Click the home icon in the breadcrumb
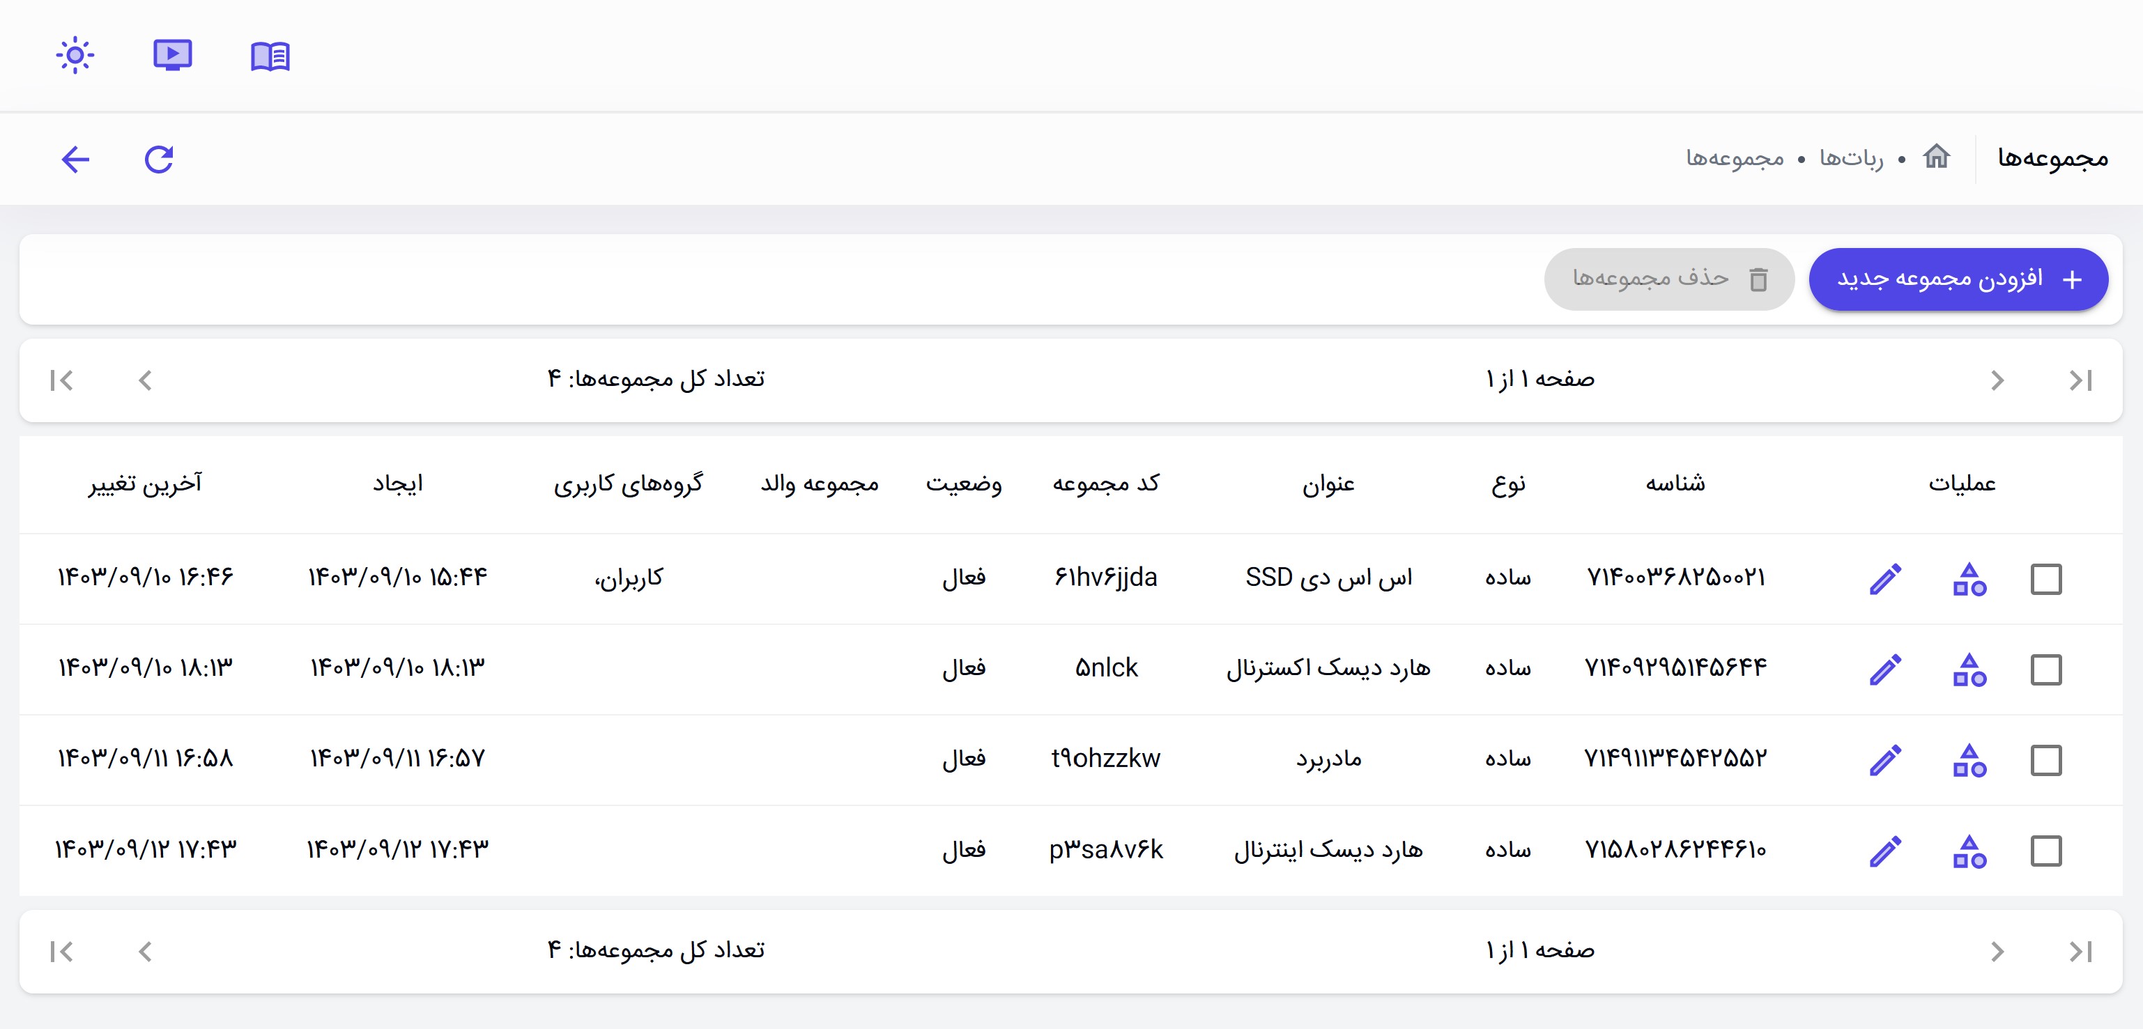Viewport: 2143px width, 1029px height. coord(1936,156)
